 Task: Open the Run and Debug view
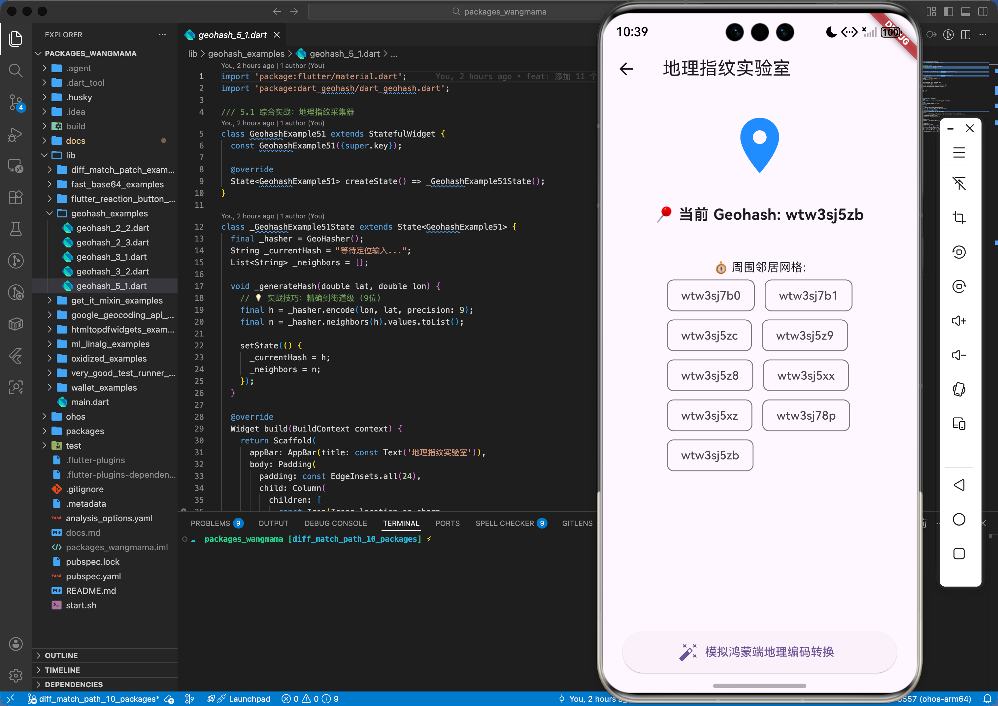tap(16, 134)
